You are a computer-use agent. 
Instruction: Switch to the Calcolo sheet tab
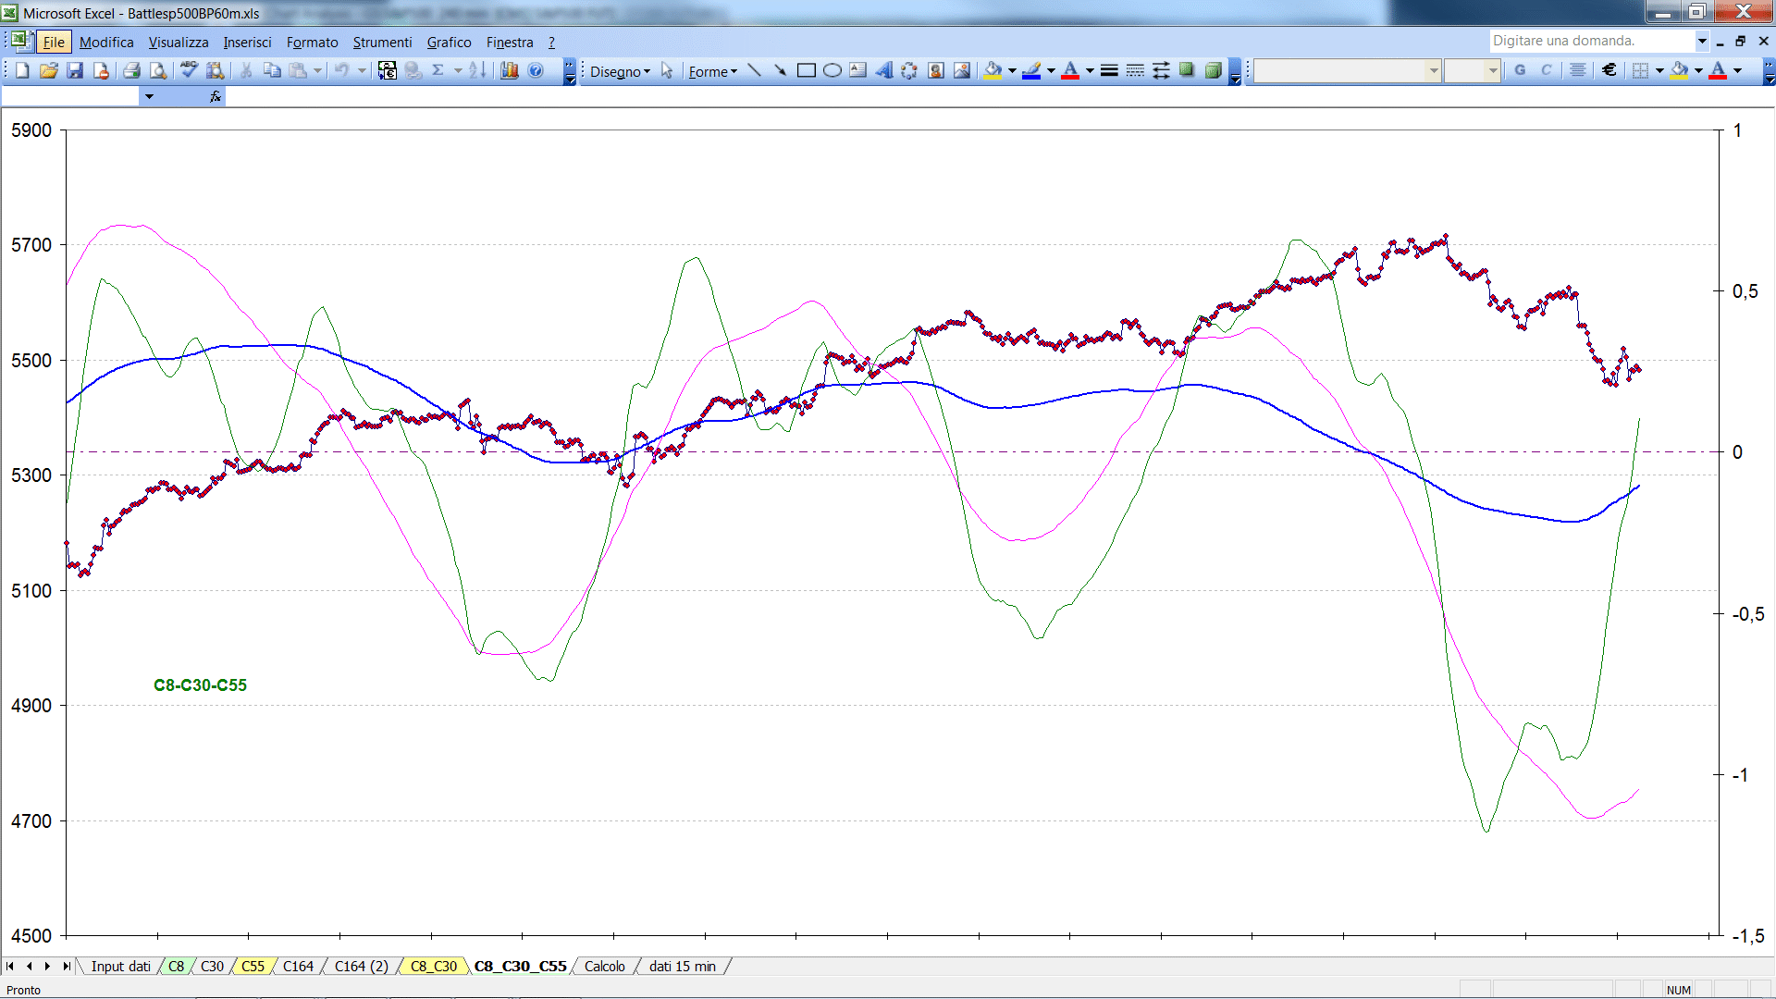604,966
